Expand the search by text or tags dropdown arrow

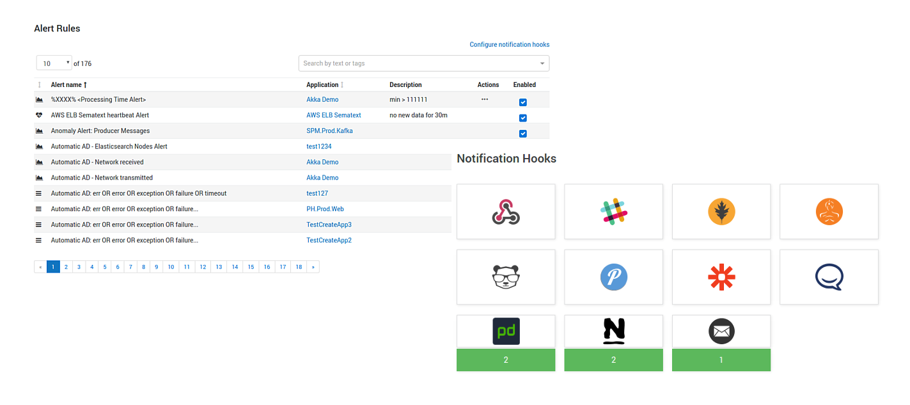click(542, 63)
